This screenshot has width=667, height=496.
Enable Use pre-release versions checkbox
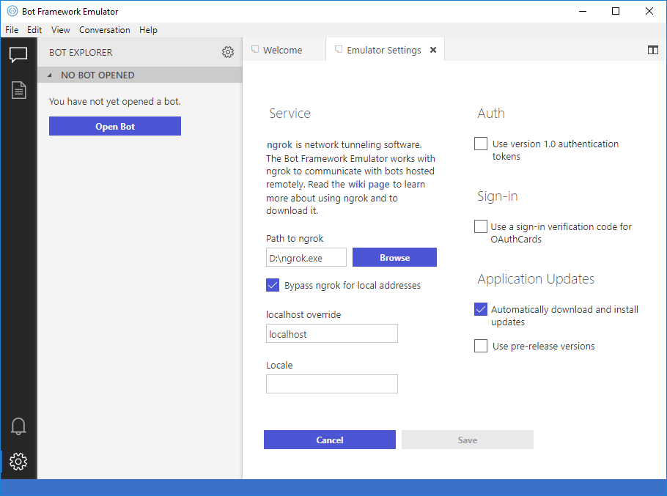pyautogui.click(x=481, y=346)
